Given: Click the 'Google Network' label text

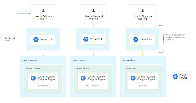Looking at the screenshot, I should (x=184, y=76).
